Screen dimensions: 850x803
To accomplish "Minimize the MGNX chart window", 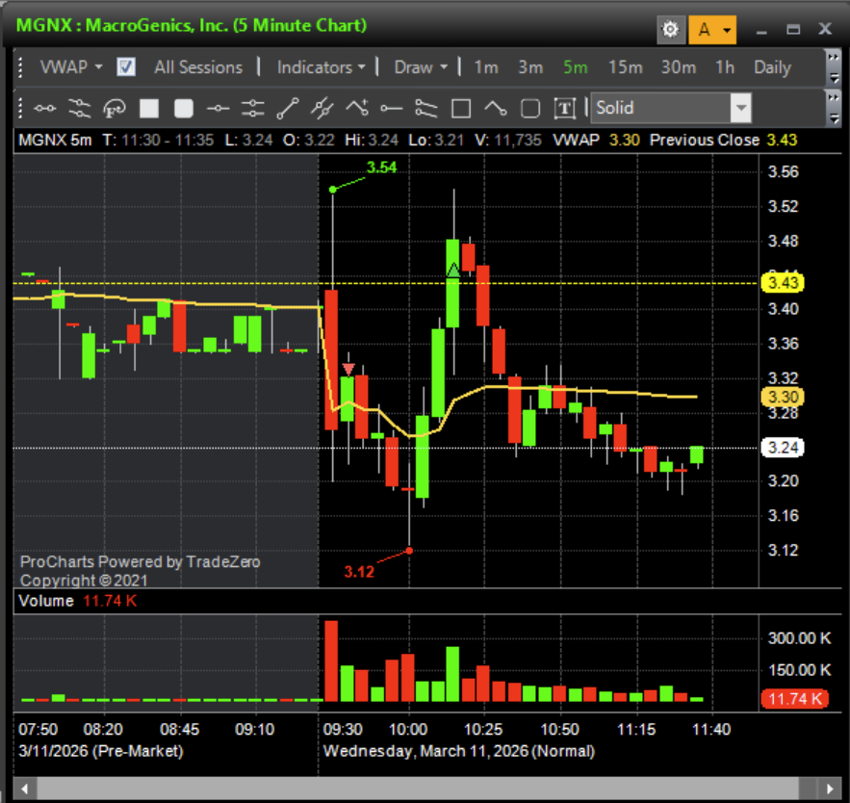I will coord(761,30).
